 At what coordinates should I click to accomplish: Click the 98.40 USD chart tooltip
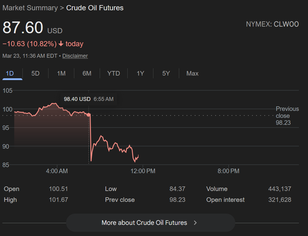[89, 99]
